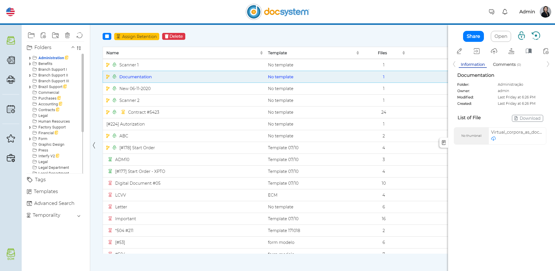Screen dimensions: 555x271
Task: Change language via US flag
Action: pyautogui.click(x=10, y=12)
